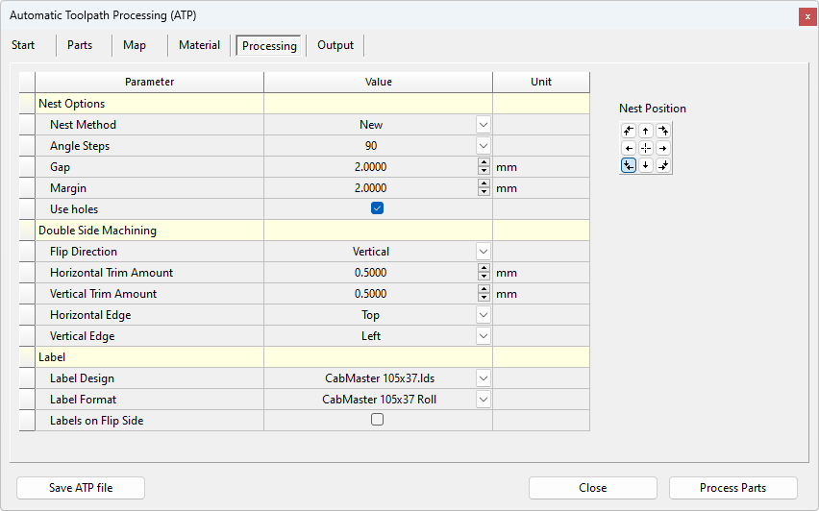The height and width of the screenshot is (511, 819).
Task: Set nest position to center
Action: point(646,148)
